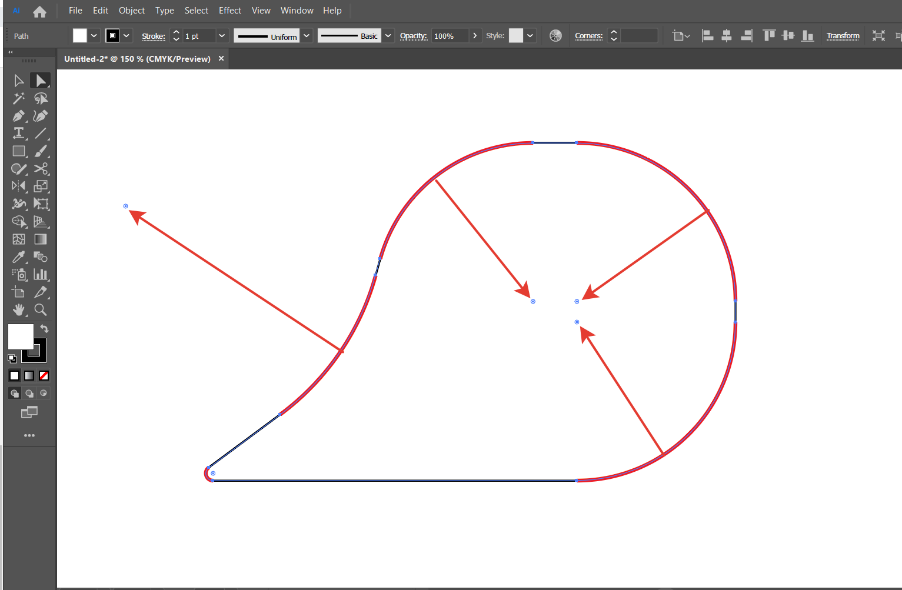902x590 pixels.
Task: Expand the variable width profile dropdown
Action: pyautogui.click(x=306, y=35)
